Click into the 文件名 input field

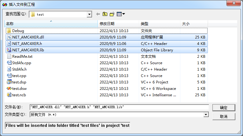click(119, 107)
